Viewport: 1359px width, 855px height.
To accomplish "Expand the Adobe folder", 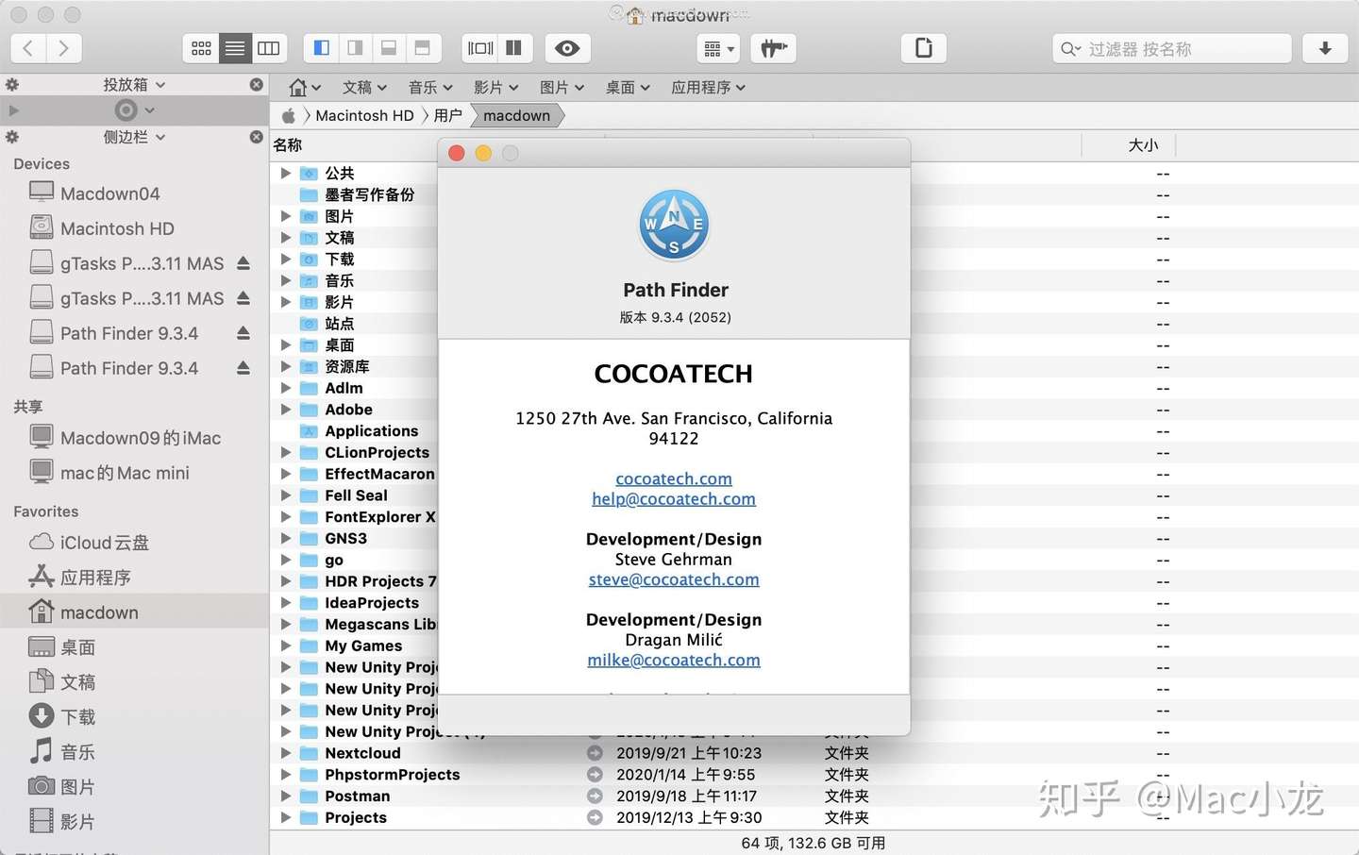I will (x=285, y=410).
